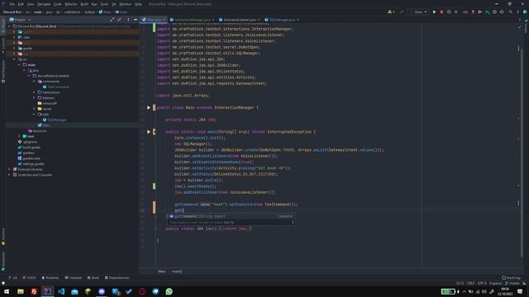
Task: Open Discord from taskbar
Action: (102, 291)
